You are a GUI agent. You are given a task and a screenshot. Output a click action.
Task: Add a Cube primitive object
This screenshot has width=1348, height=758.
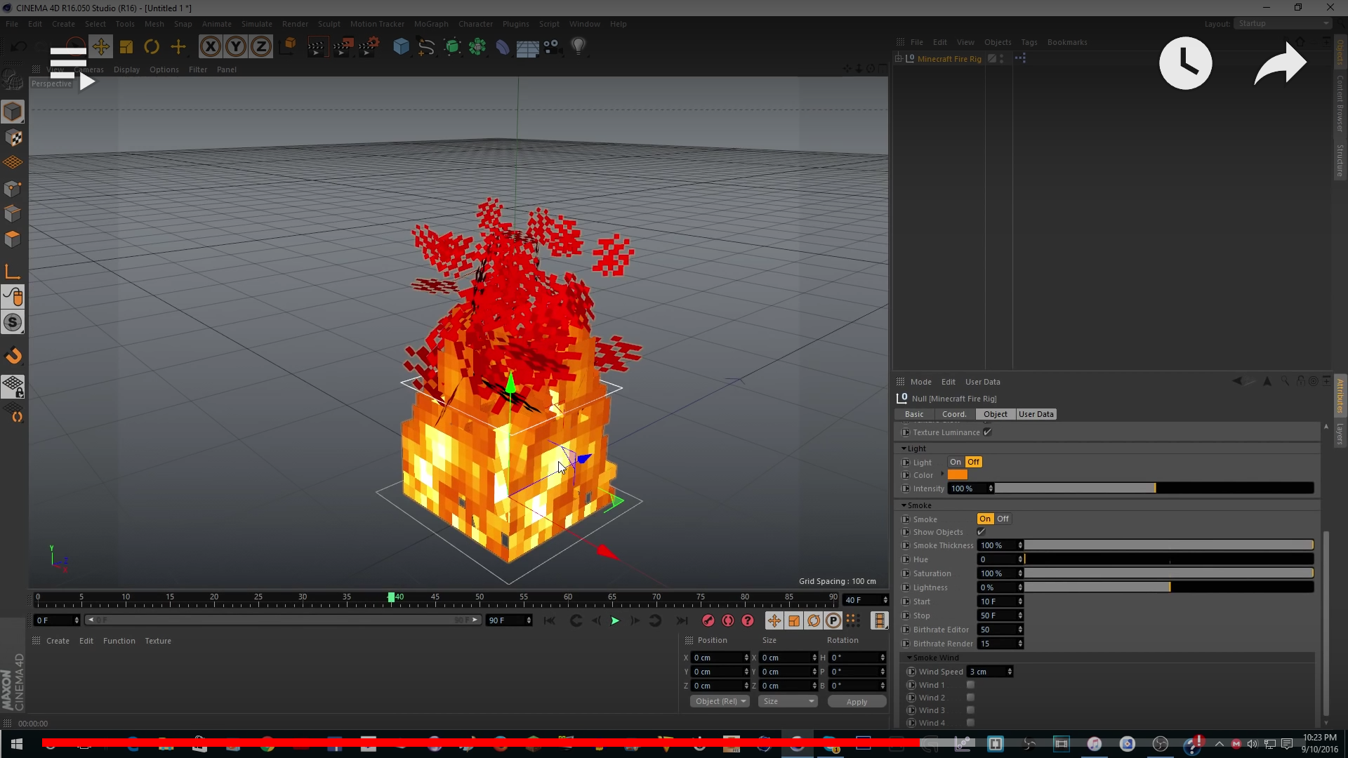401,47
